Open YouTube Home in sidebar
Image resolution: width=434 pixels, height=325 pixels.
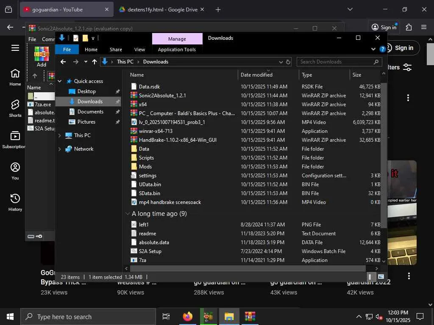pyautogui.click(x=15, y=77)
